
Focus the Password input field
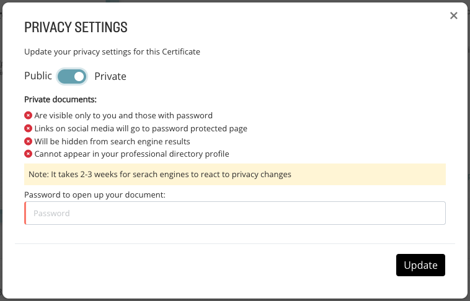235,213
